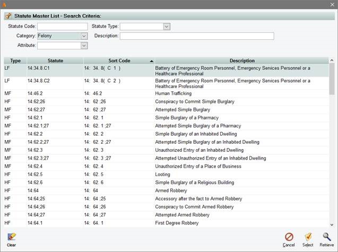Click the Select checkmark icon
The width and height of the screenshot is (338, 252).
308,237
